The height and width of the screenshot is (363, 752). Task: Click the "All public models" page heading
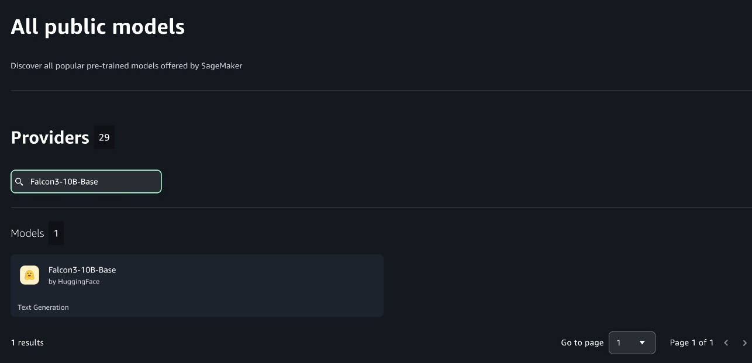coord(98,27)
